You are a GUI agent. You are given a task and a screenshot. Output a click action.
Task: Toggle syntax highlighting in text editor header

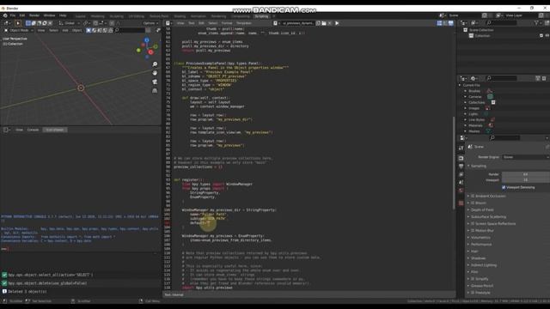[x=450, y=23]
